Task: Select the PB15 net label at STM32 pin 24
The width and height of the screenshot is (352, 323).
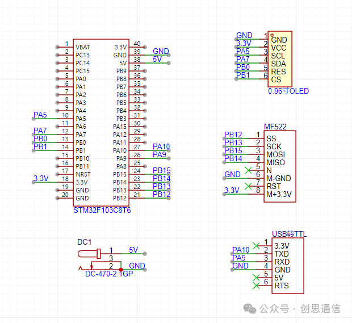Action: [x=162, y=170]
